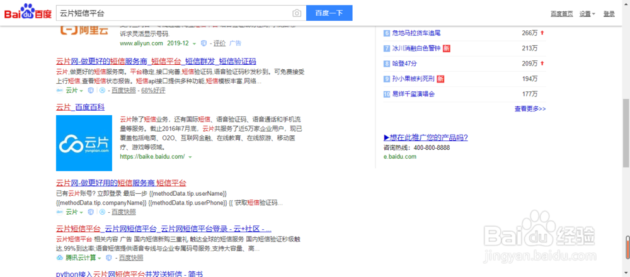Click the 新 tag beside 孙小果被判死刑
Screen dimensions: 630x277
pyautogui.click(x=440, y=79)
